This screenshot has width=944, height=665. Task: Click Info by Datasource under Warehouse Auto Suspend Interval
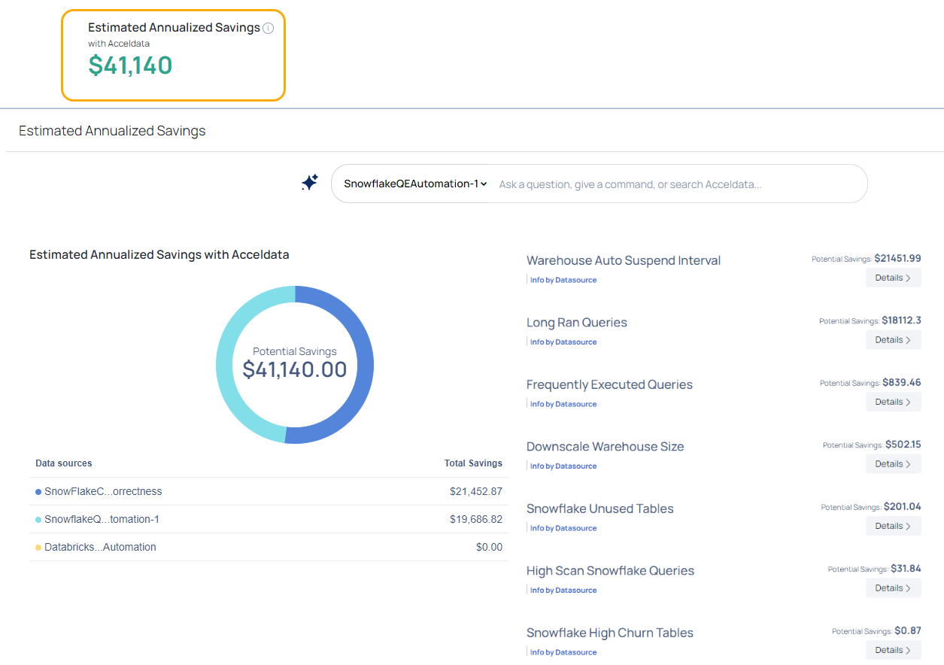[563, 280]
